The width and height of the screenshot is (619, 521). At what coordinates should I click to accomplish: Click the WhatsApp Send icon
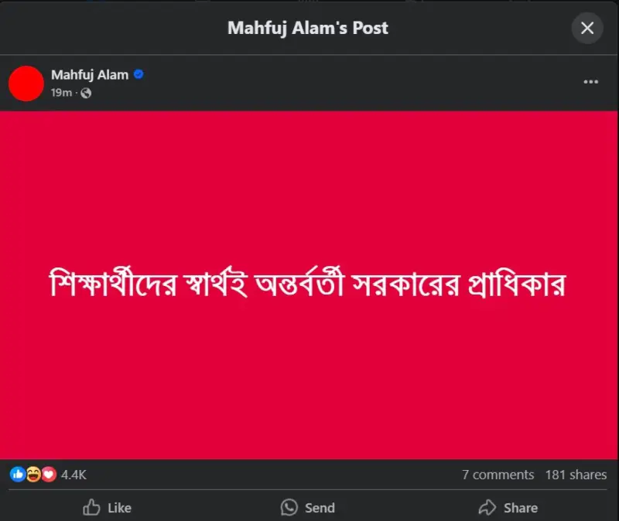(x=289, y=507)
